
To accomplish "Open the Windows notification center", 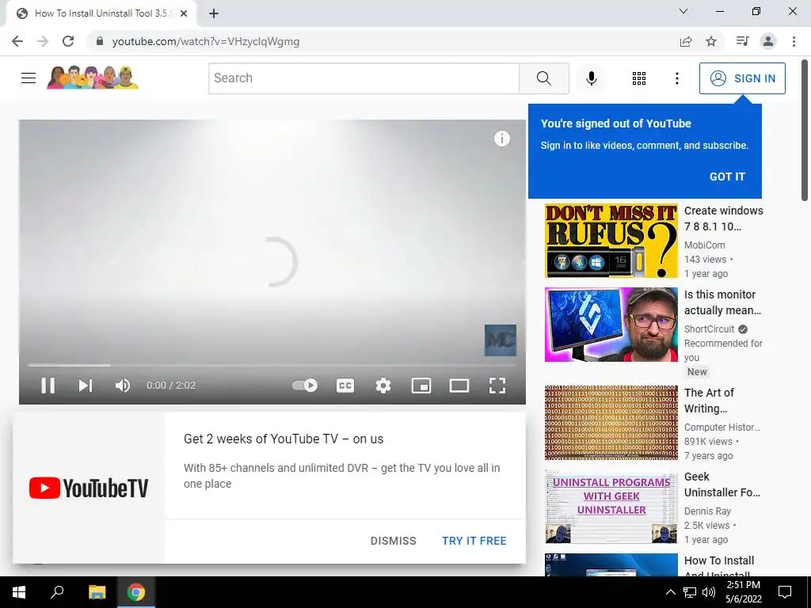I will (785, 592).
